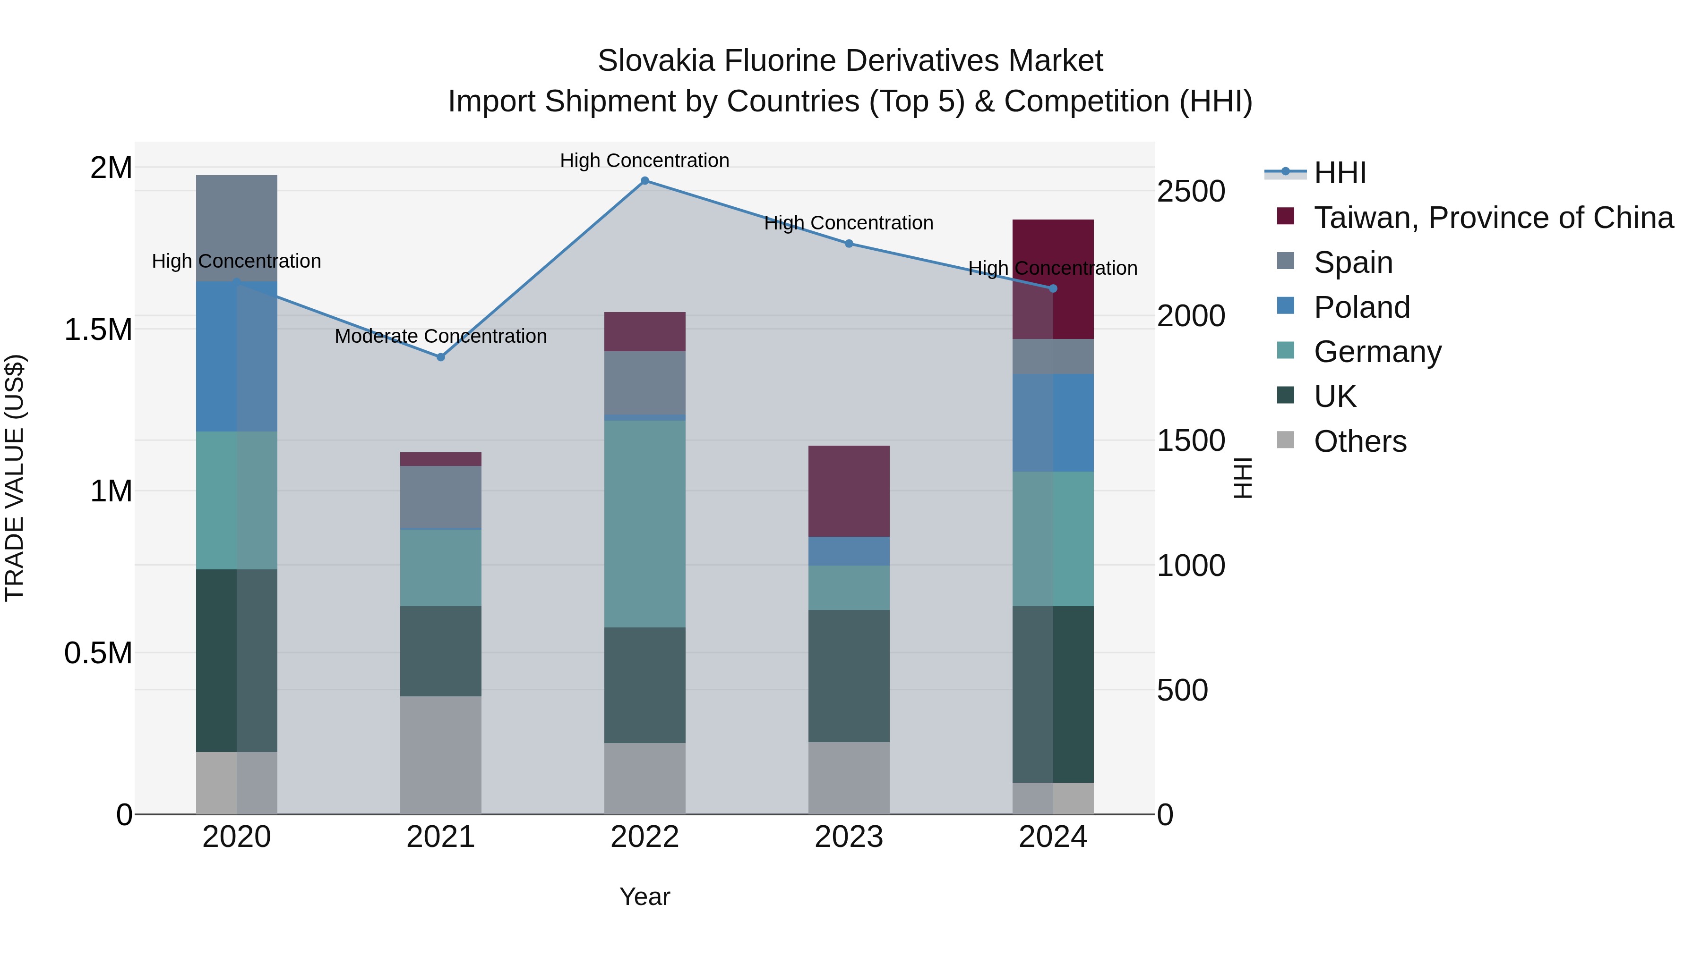Image resolution: width=1701 pixels, height=956 pixels.
Task: Click the Poland blue legend swatch
Action: tap(1286, 305)
